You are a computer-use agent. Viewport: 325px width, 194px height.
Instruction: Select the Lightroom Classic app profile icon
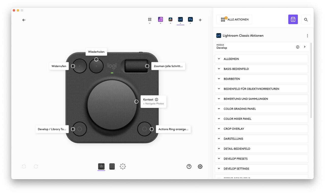180,19
